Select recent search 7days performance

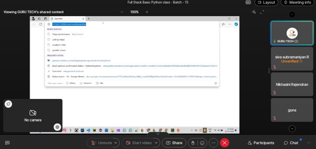[132, 34]
